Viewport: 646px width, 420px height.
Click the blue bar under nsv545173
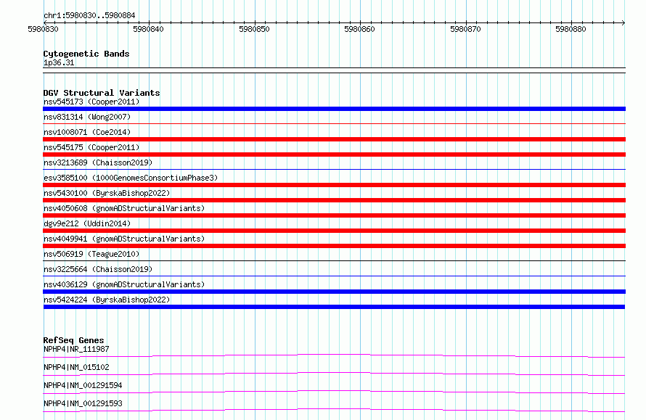pyautogui.click(x=334, y=109)
